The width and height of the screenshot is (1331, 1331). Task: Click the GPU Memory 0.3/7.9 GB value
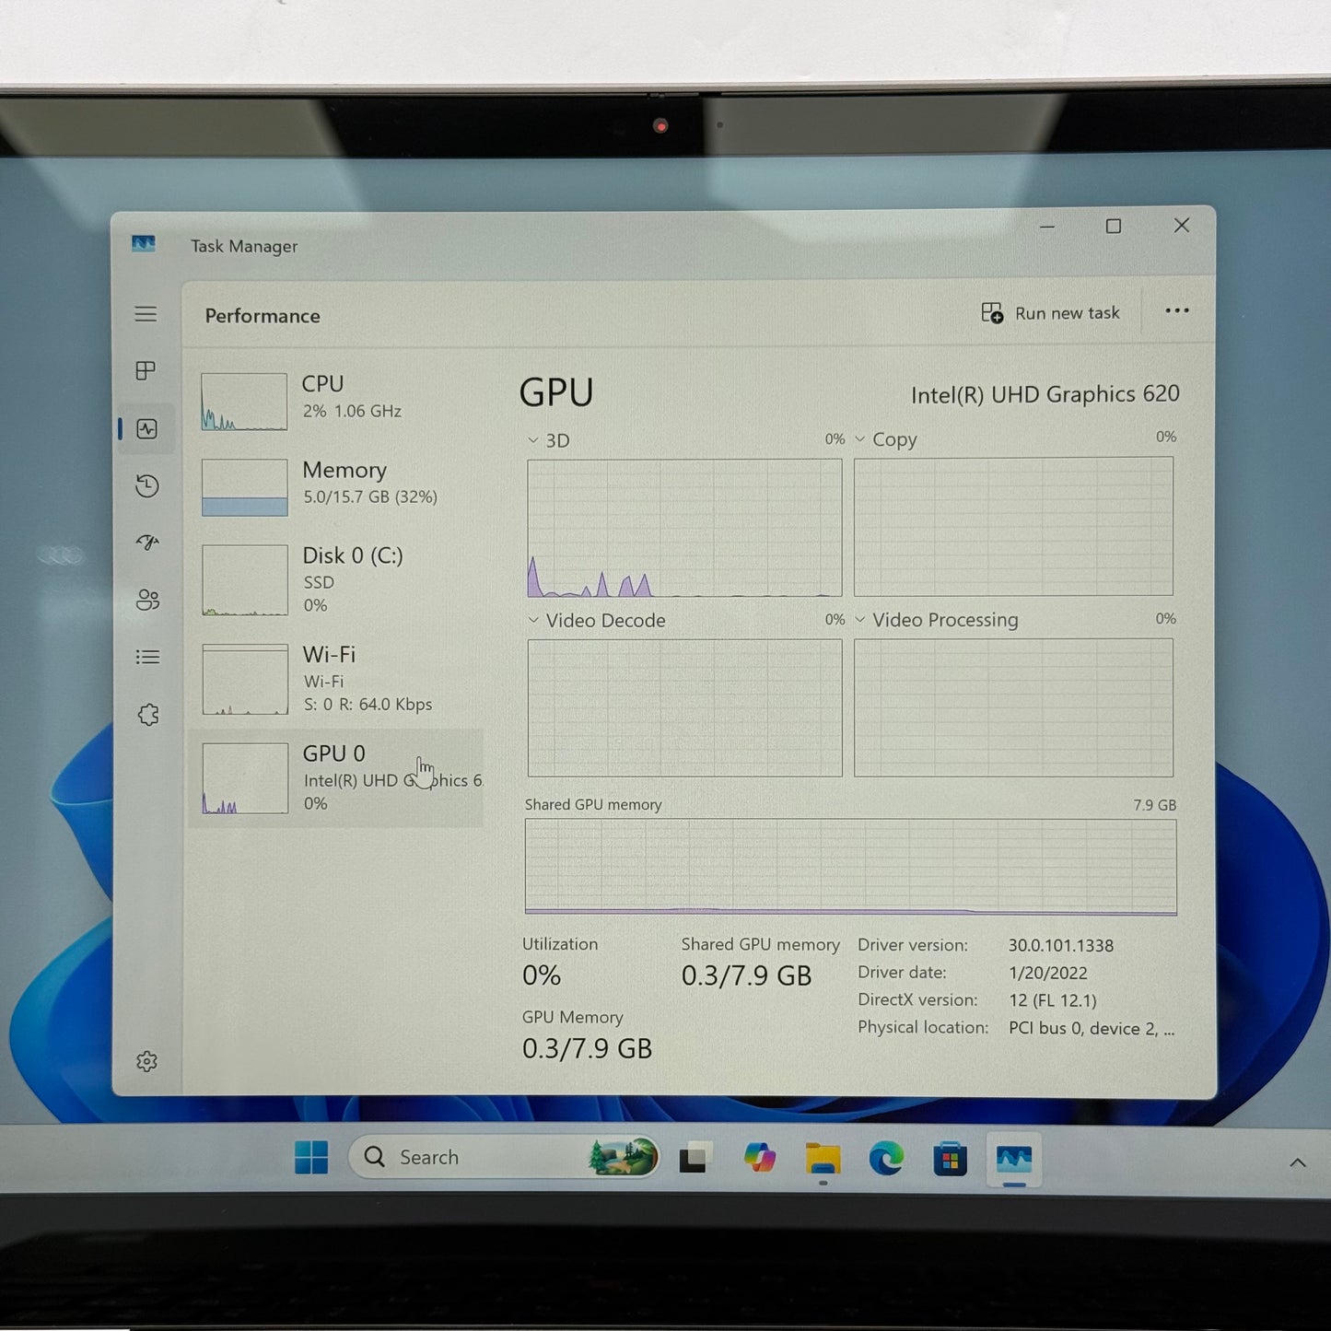point(587,1048)
